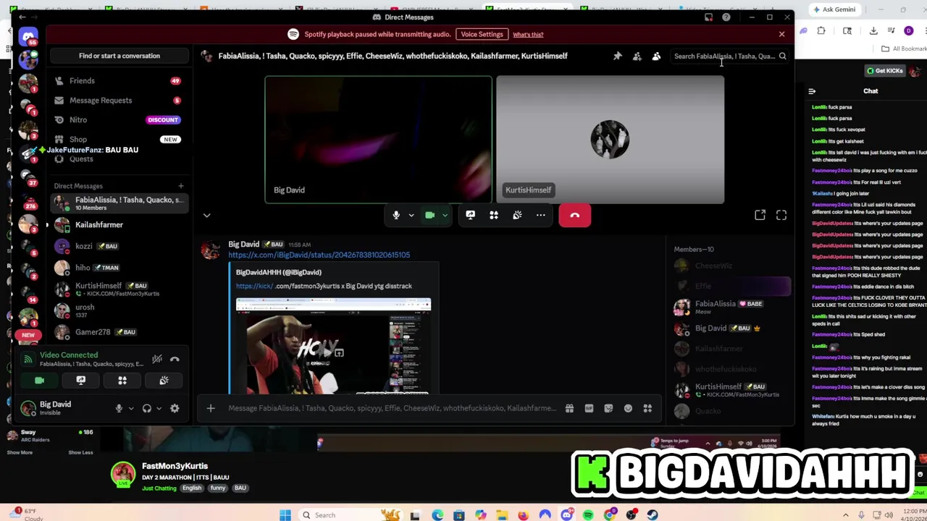Viewport: 927px width, 521px height.
Task: Expand microphone input options arrow in call
Action: (411, 215)
